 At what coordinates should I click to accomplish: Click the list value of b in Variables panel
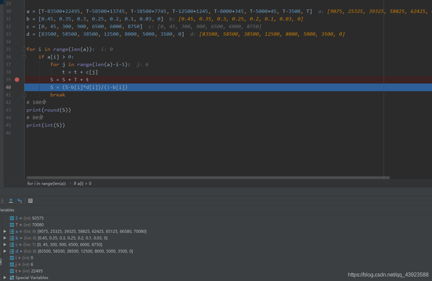[72, 238]
